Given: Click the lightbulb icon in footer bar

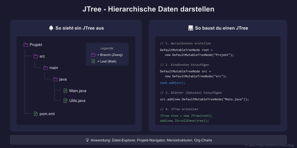Looking at the screenshot, I should (87, 140).
